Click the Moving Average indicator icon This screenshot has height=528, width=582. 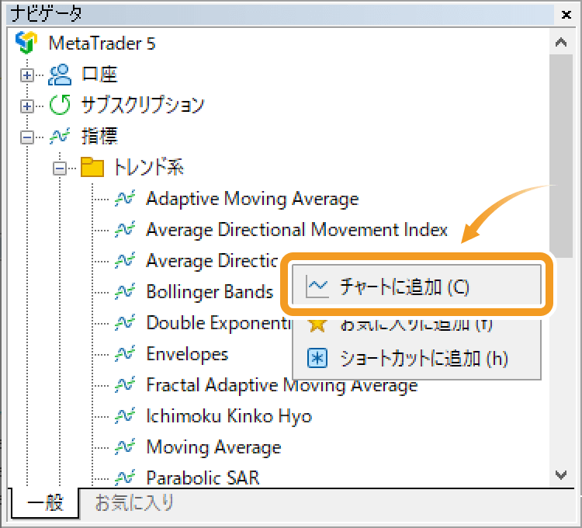coord(125,447)
